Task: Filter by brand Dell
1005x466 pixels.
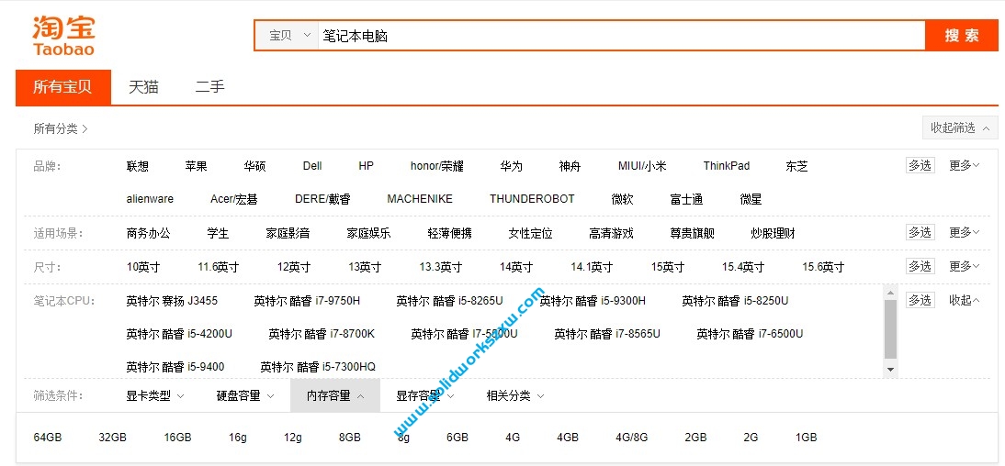Action: [x=312, y=166]
